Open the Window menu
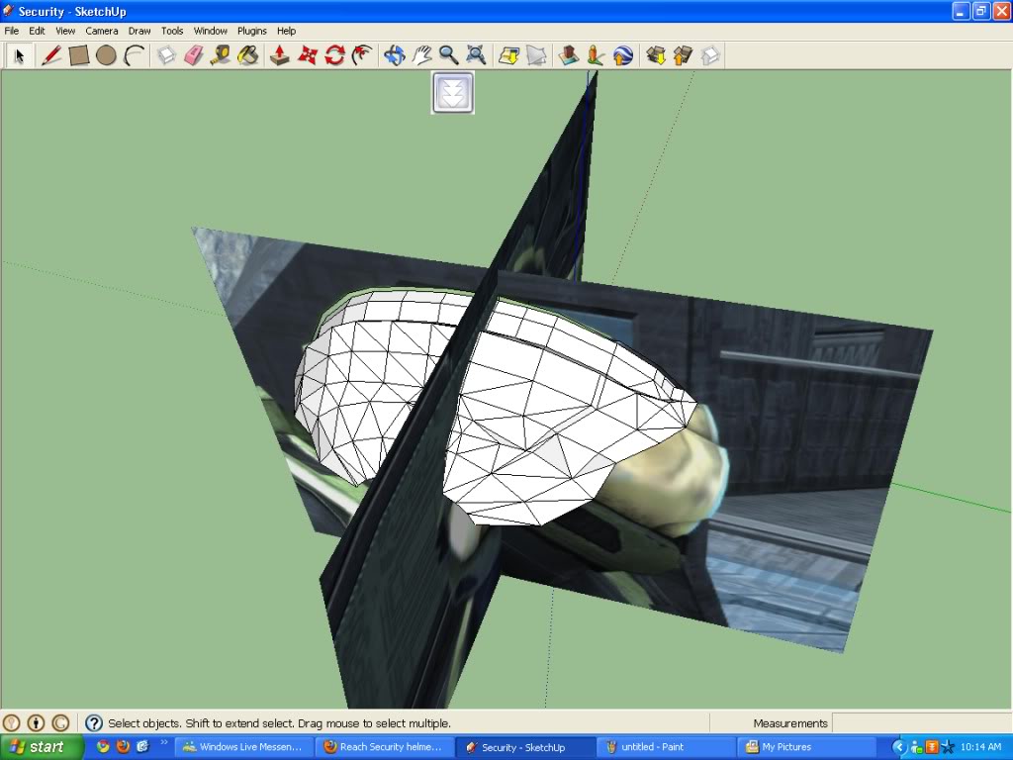Image resolution: width=1013 pixels, height=760 pixels. 211,31
